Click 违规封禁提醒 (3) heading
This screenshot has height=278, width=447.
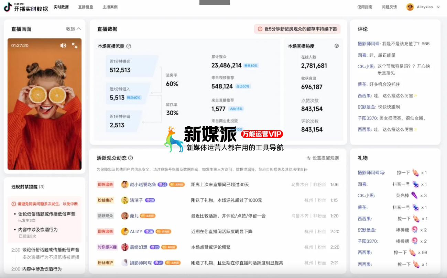tap(28, 187)
